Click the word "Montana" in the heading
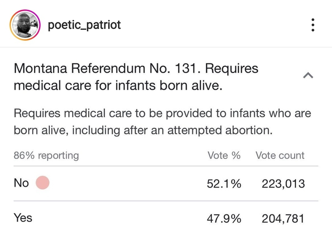The height and width of the screenshot is (241, 332). (40, 68)
